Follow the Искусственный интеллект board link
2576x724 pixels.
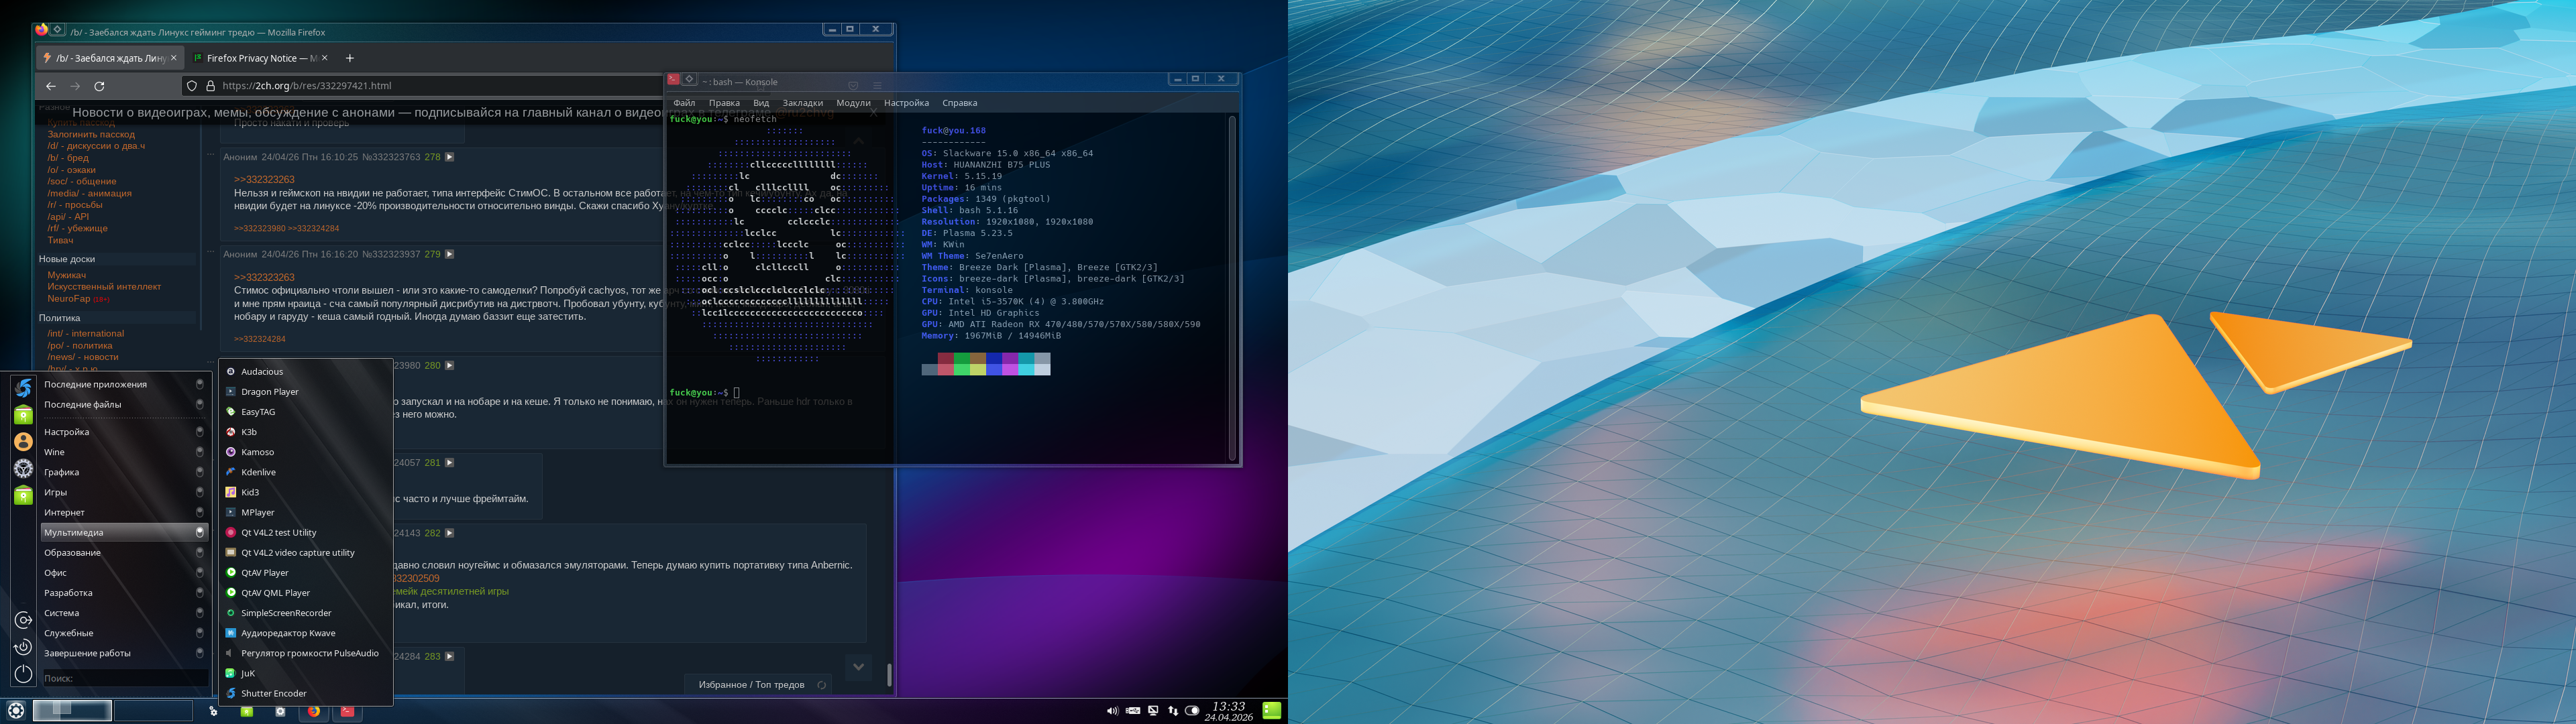104,287
